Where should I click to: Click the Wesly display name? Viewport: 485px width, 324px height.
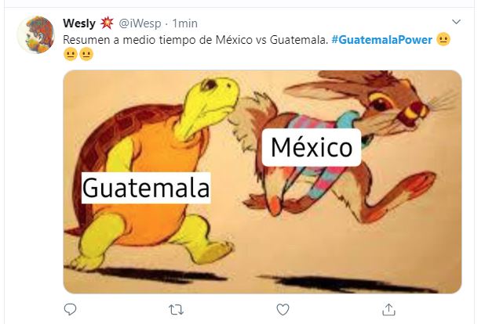[x=79, y=23]
